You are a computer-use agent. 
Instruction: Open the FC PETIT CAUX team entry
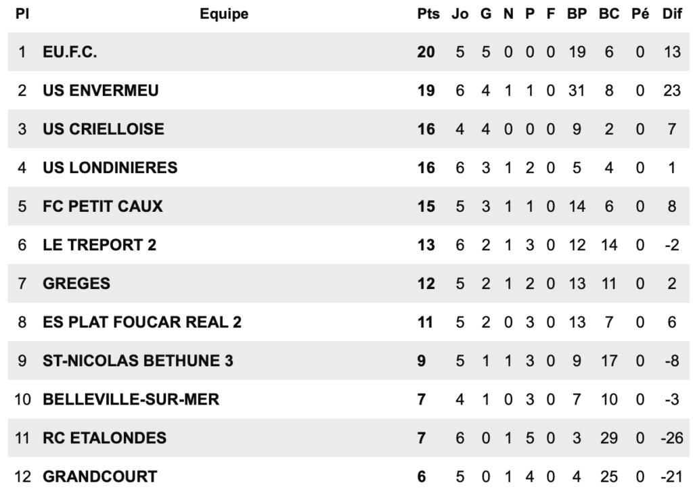click(x=103, y=206)
